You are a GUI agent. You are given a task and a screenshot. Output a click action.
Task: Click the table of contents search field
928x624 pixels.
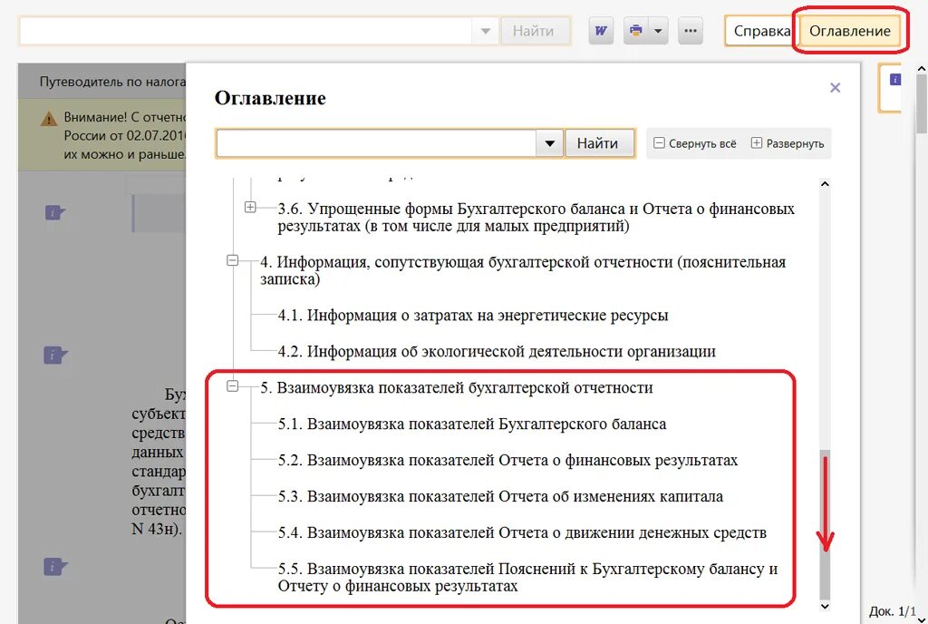[376, 143]
